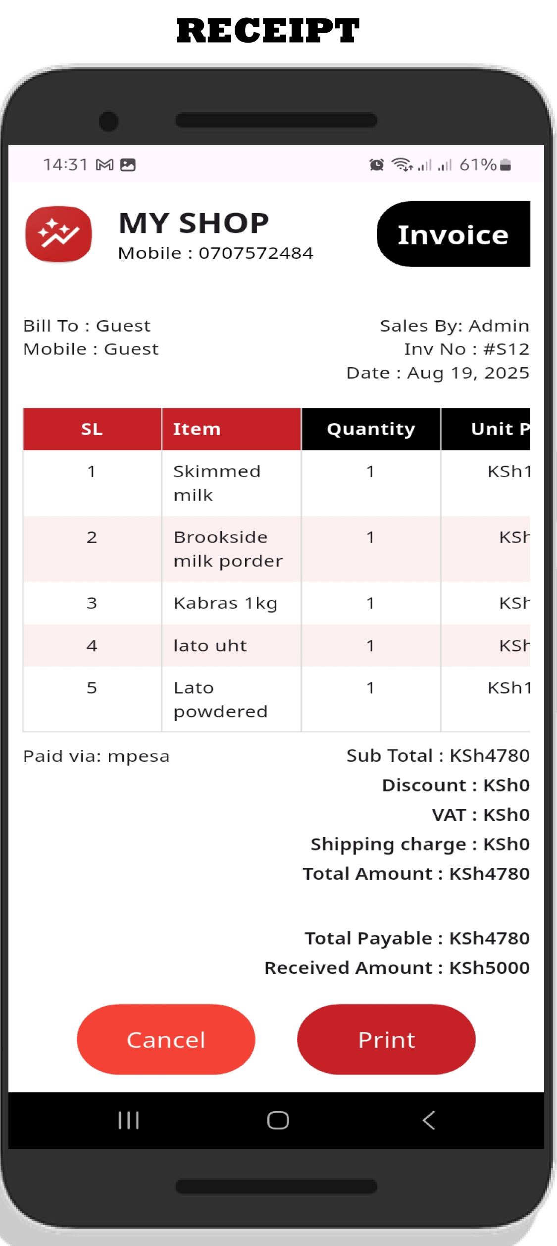Tap the battery indicator icon

505,165
